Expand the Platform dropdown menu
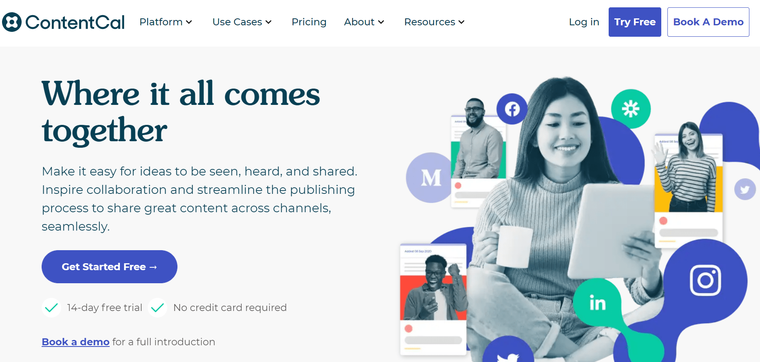 [166, 22]
